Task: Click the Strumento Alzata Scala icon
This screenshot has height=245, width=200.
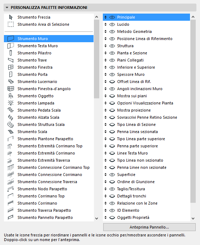Action: pyautogui.click(x=11, y=117)
